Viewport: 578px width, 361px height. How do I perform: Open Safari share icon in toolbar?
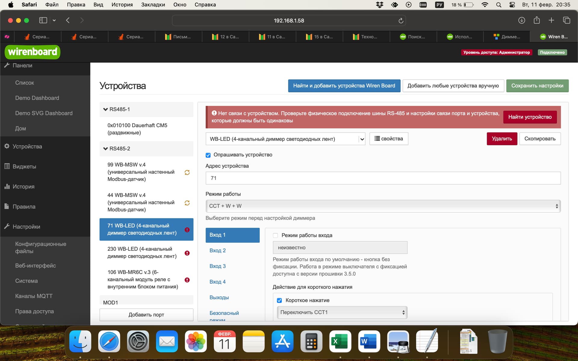click(x=536, y=20)
